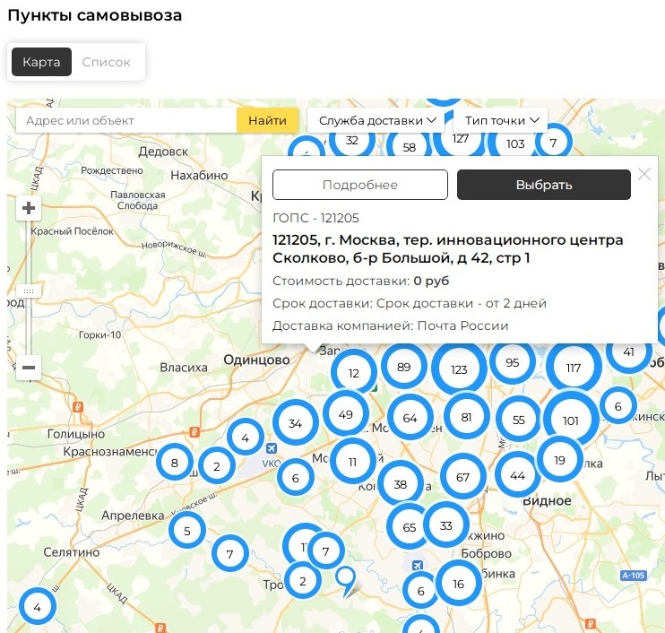Click the Апрелевка town label on map
The width and height of the screenshot is (665, 633).
point(133,515)
